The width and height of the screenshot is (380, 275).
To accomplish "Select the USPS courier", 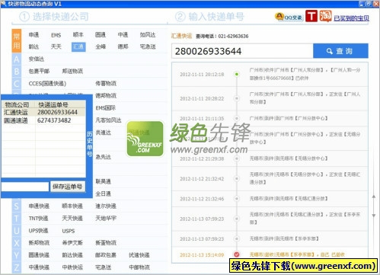I will tap(69, 231).
